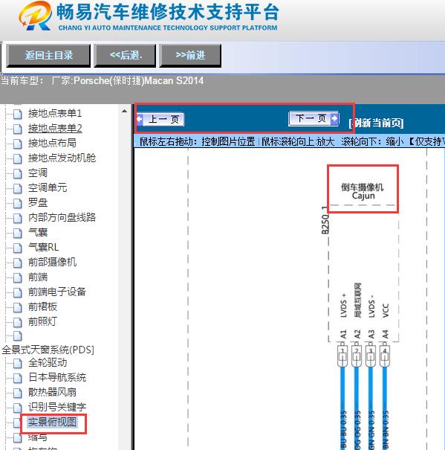Open the 日本导航系统 entry
The width and height of the screenshot is (445, 450).
pyautogui.click(x=57, y=377)
